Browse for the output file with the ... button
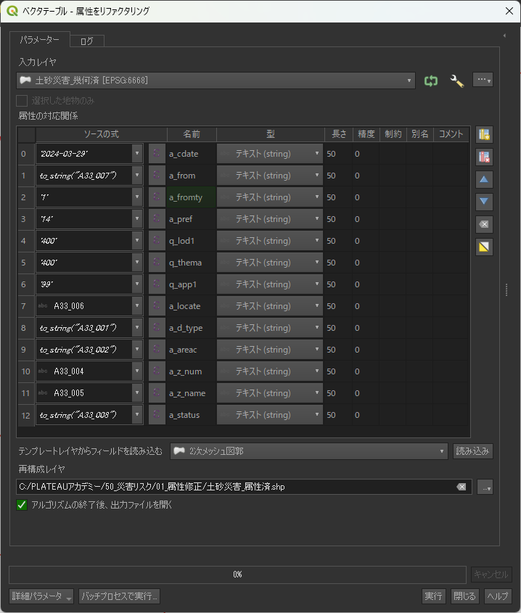521x613 pixels. pos(485,487)
